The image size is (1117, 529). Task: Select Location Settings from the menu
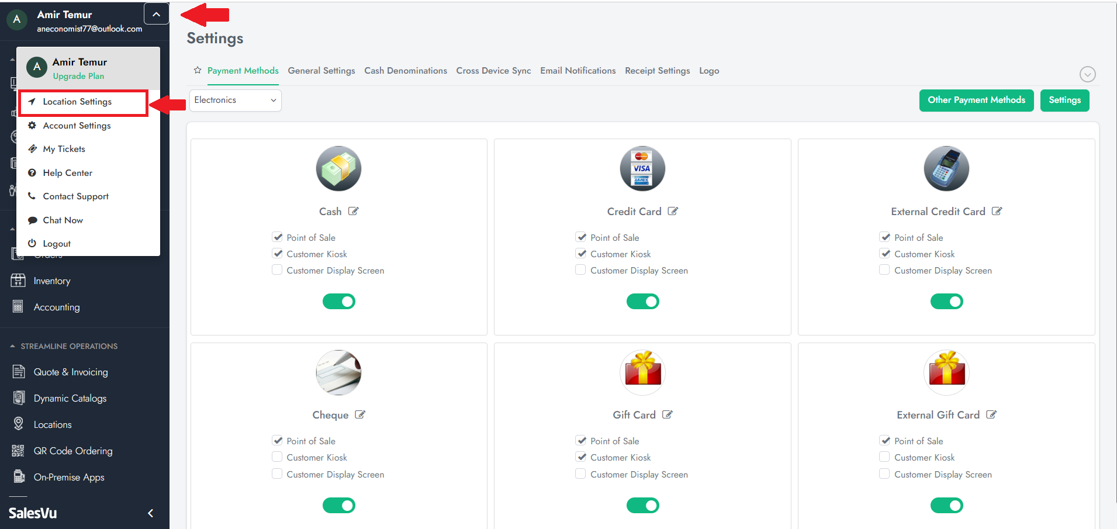pyautogui.click(x=77, y=102)
